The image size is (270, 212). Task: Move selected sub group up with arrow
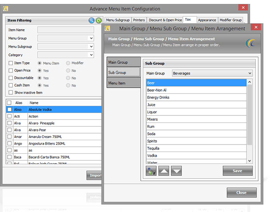point(163,171)
